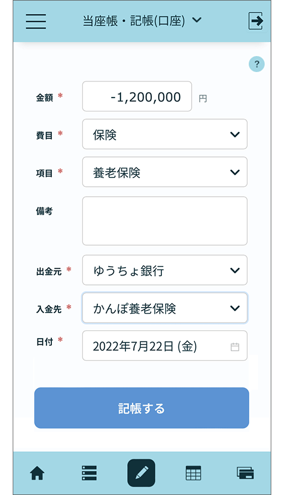Expand the 費目 dropdown showing 保険
284x495 pixels.
coord(165,134)
